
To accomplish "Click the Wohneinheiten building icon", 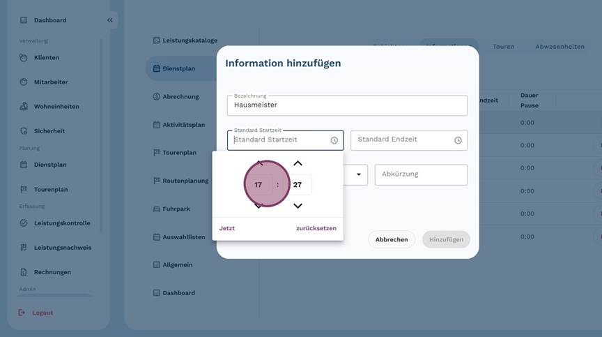I will (24, 107).
